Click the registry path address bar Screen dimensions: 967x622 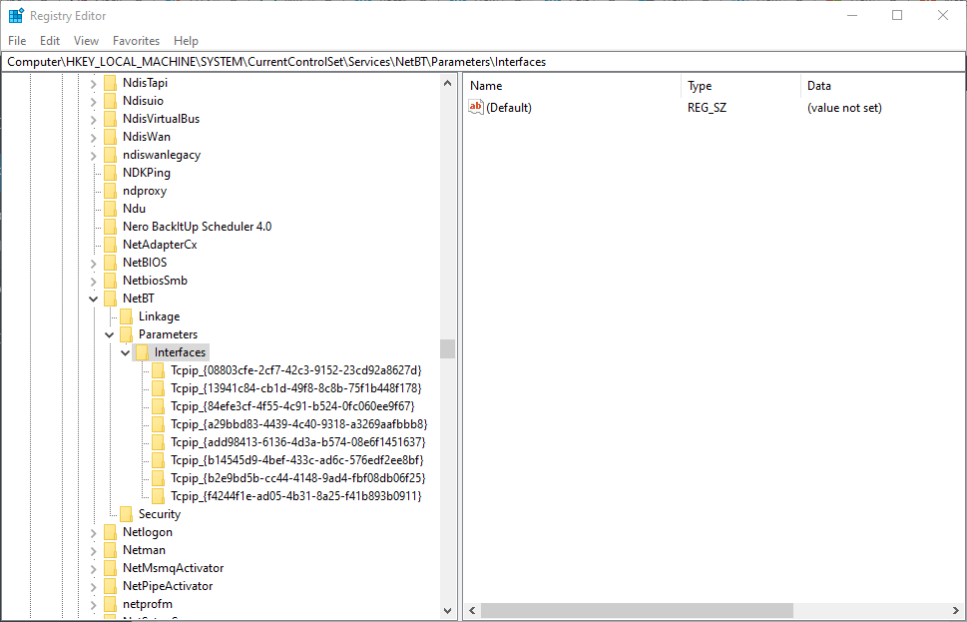click(x=483, y=62)
